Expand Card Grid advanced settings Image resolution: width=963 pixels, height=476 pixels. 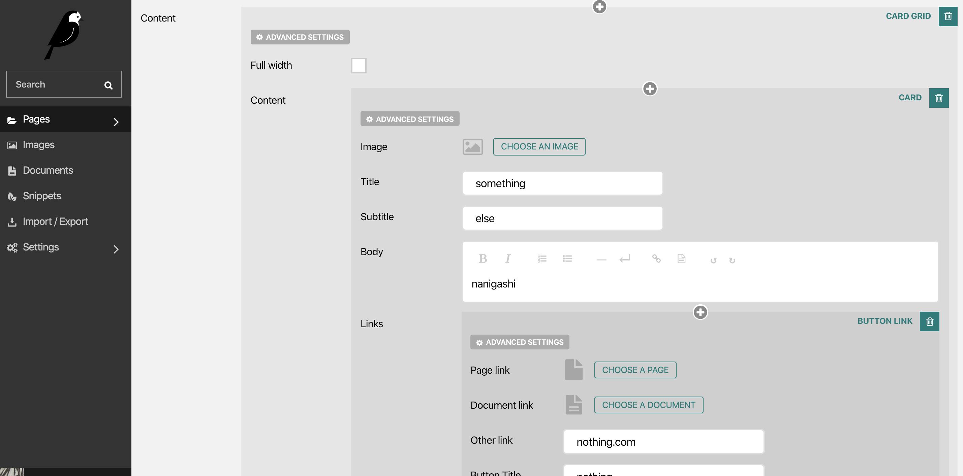point(300,37)
